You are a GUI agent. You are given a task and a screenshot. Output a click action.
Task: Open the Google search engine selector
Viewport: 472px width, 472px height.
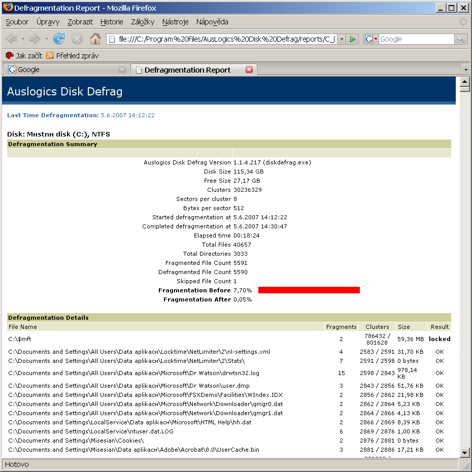coord(371,39)
